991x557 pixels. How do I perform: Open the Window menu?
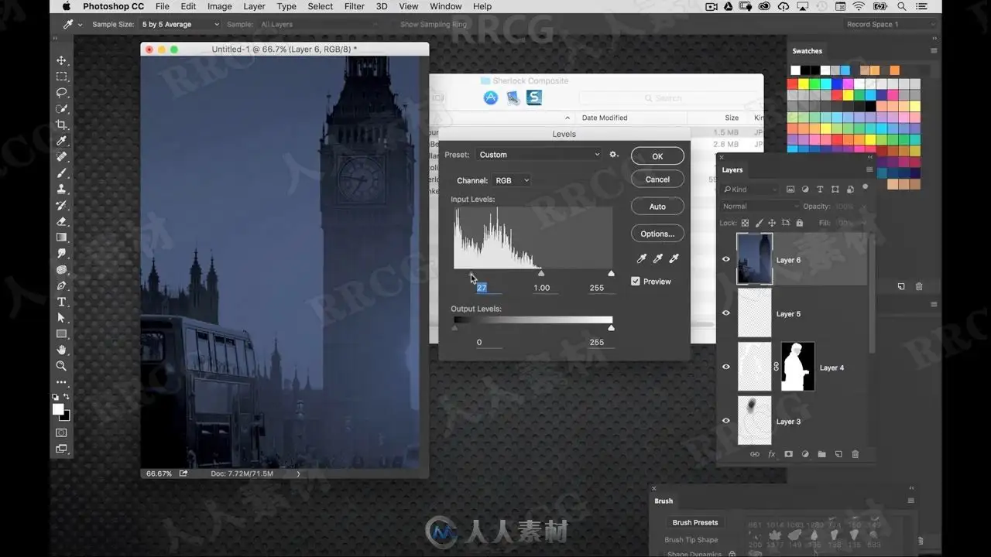pos(446,6)
